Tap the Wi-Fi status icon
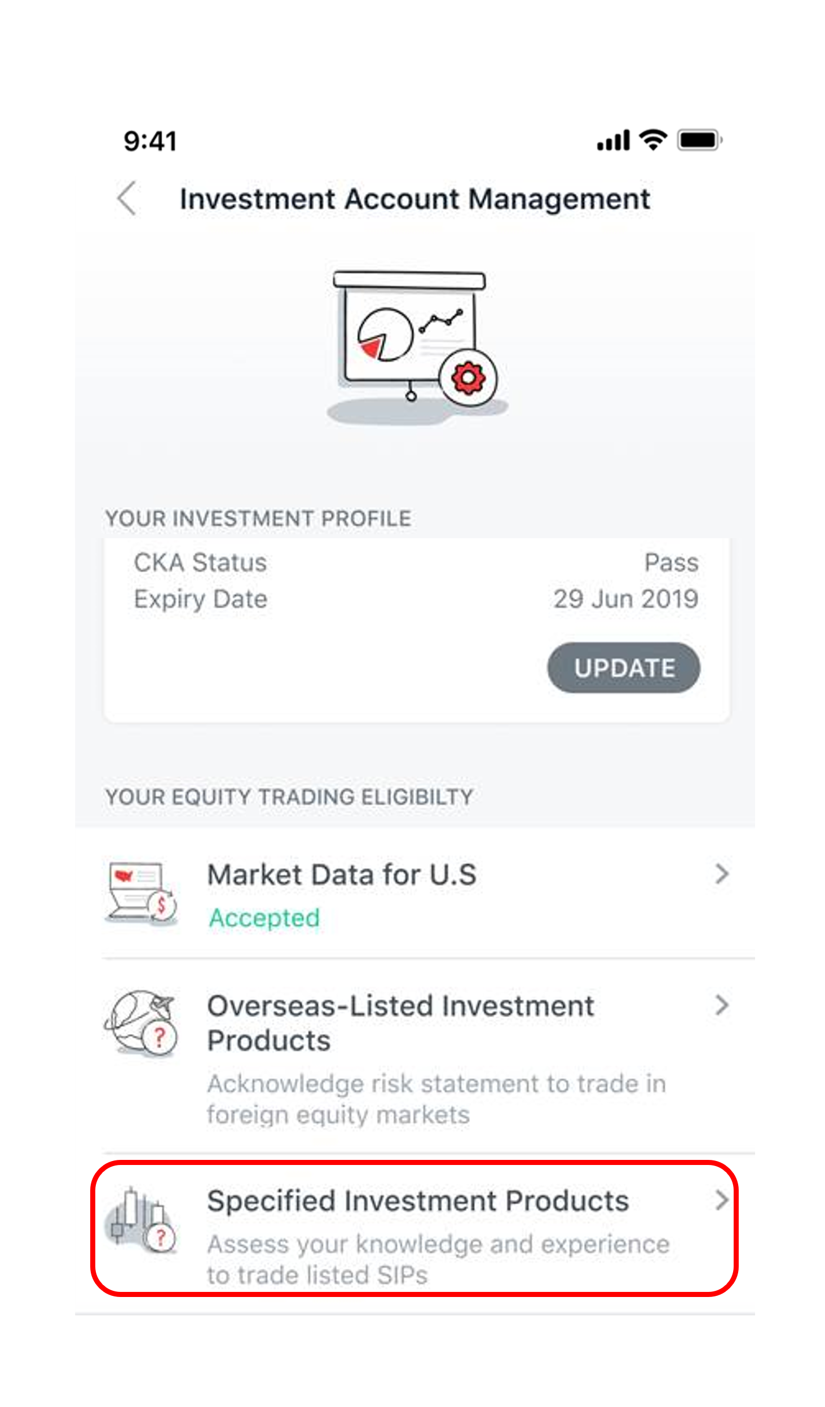The width and height of the screenshot is (825, 1407). tap(653, 140)
